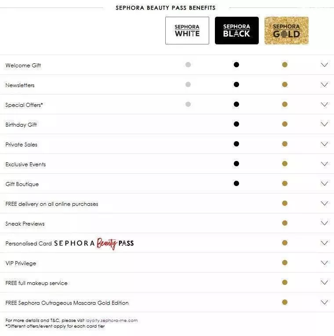Click the Sephora Beauty Pass logo
The width and height of the screenshot is (334, 336).
[94, 244]
